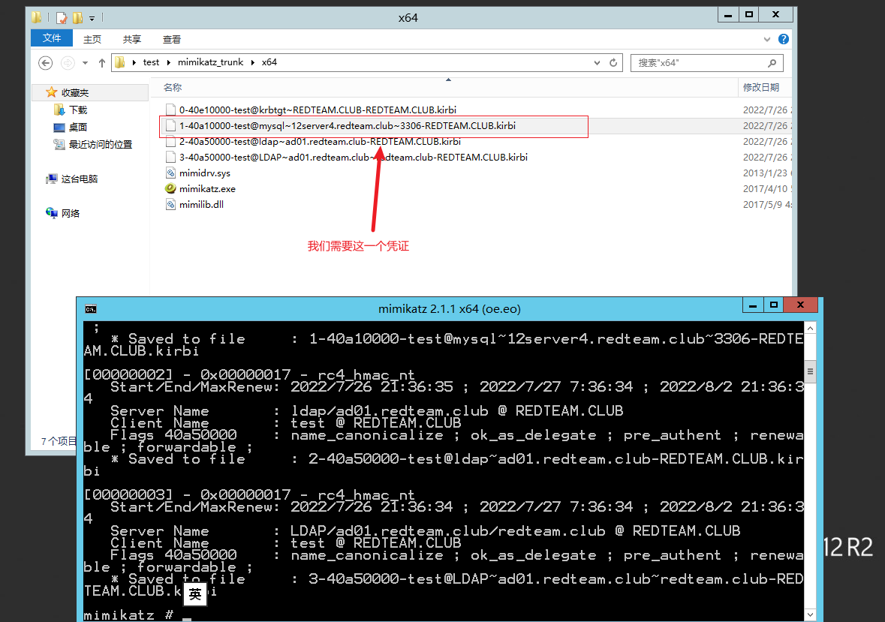Screen dimensions: 885x622
Task: Select the 1-40a10000 mysql kirbi file
Action: coord(347,126)
